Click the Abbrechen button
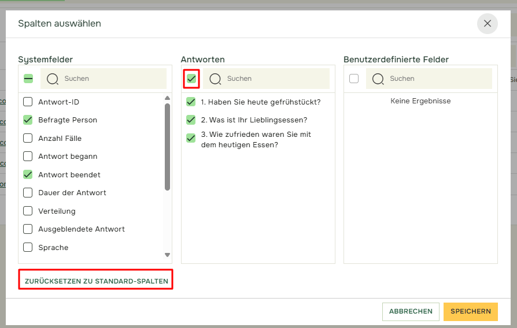 click(x=411, y=311)
